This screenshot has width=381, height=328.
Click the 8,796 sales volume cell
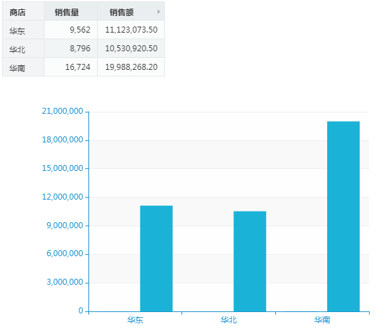tap(70, 49)
